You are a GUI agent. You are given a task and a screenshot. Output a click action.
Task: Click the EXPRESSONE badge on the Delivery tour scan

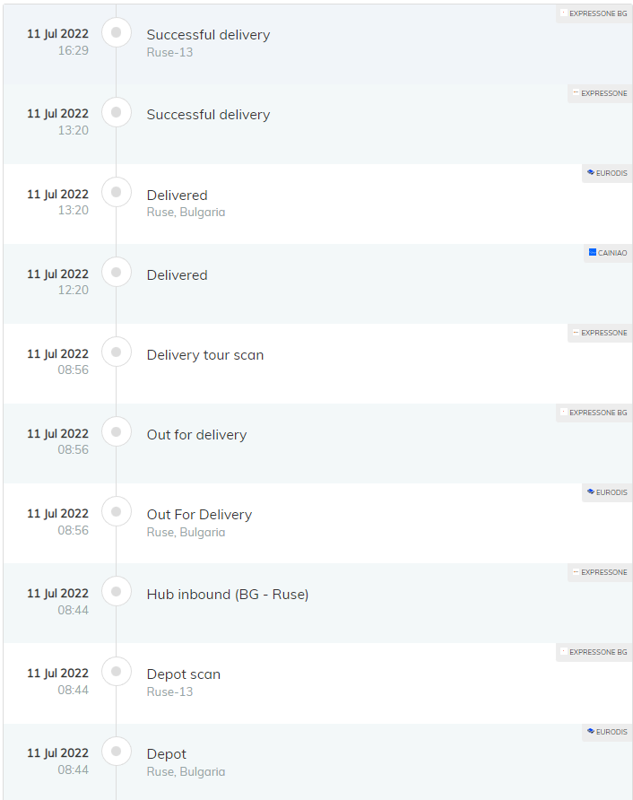(x=600, y=333)
